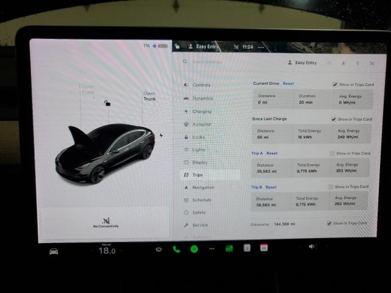Open the Schedule settings menu
Screen dimensions: 391x293
(x=198, y=200)
